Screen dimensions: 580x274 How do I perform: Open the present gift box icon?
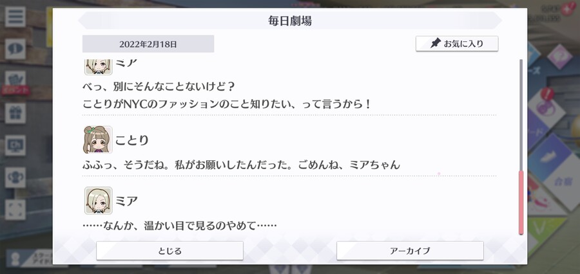coord(15,113)
